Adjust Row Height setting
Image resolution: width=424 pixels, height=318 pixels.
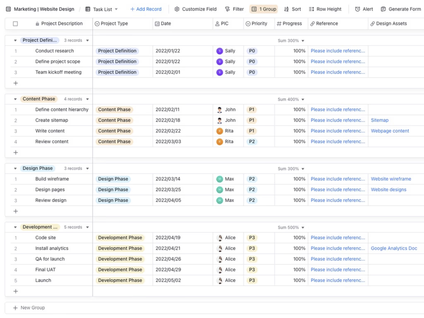(x=325, y=9)
